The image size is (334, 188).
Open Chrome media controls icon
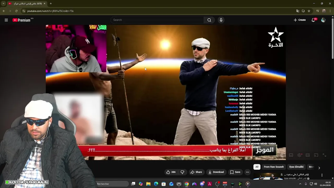[318, 11]
